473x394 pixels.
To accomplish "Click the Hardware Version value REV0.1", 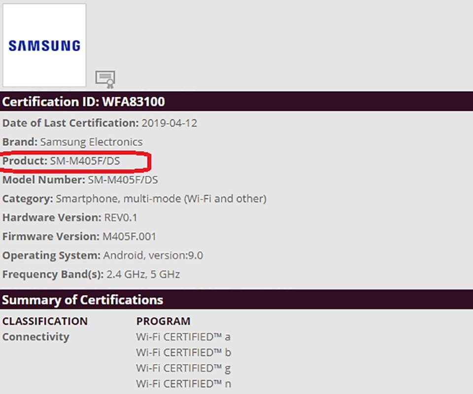I will [121, 217].
